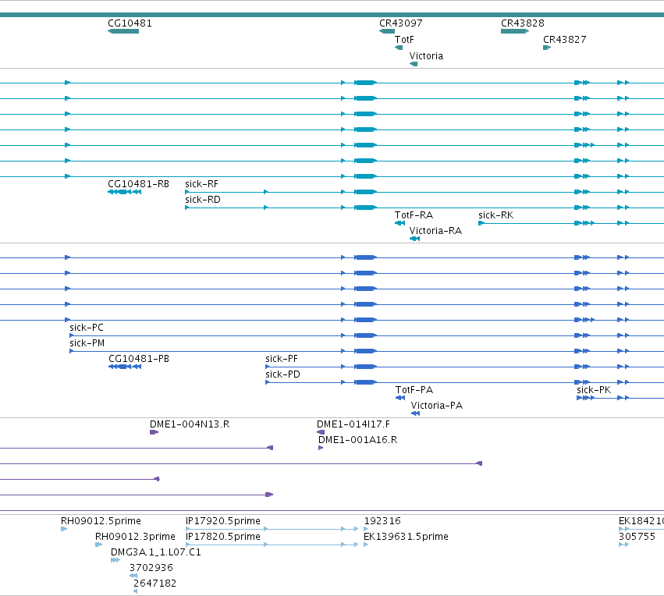Viewport: 664px width, 596px height.
Task: Click the sick-PD protein label
Action: point(282,374)
